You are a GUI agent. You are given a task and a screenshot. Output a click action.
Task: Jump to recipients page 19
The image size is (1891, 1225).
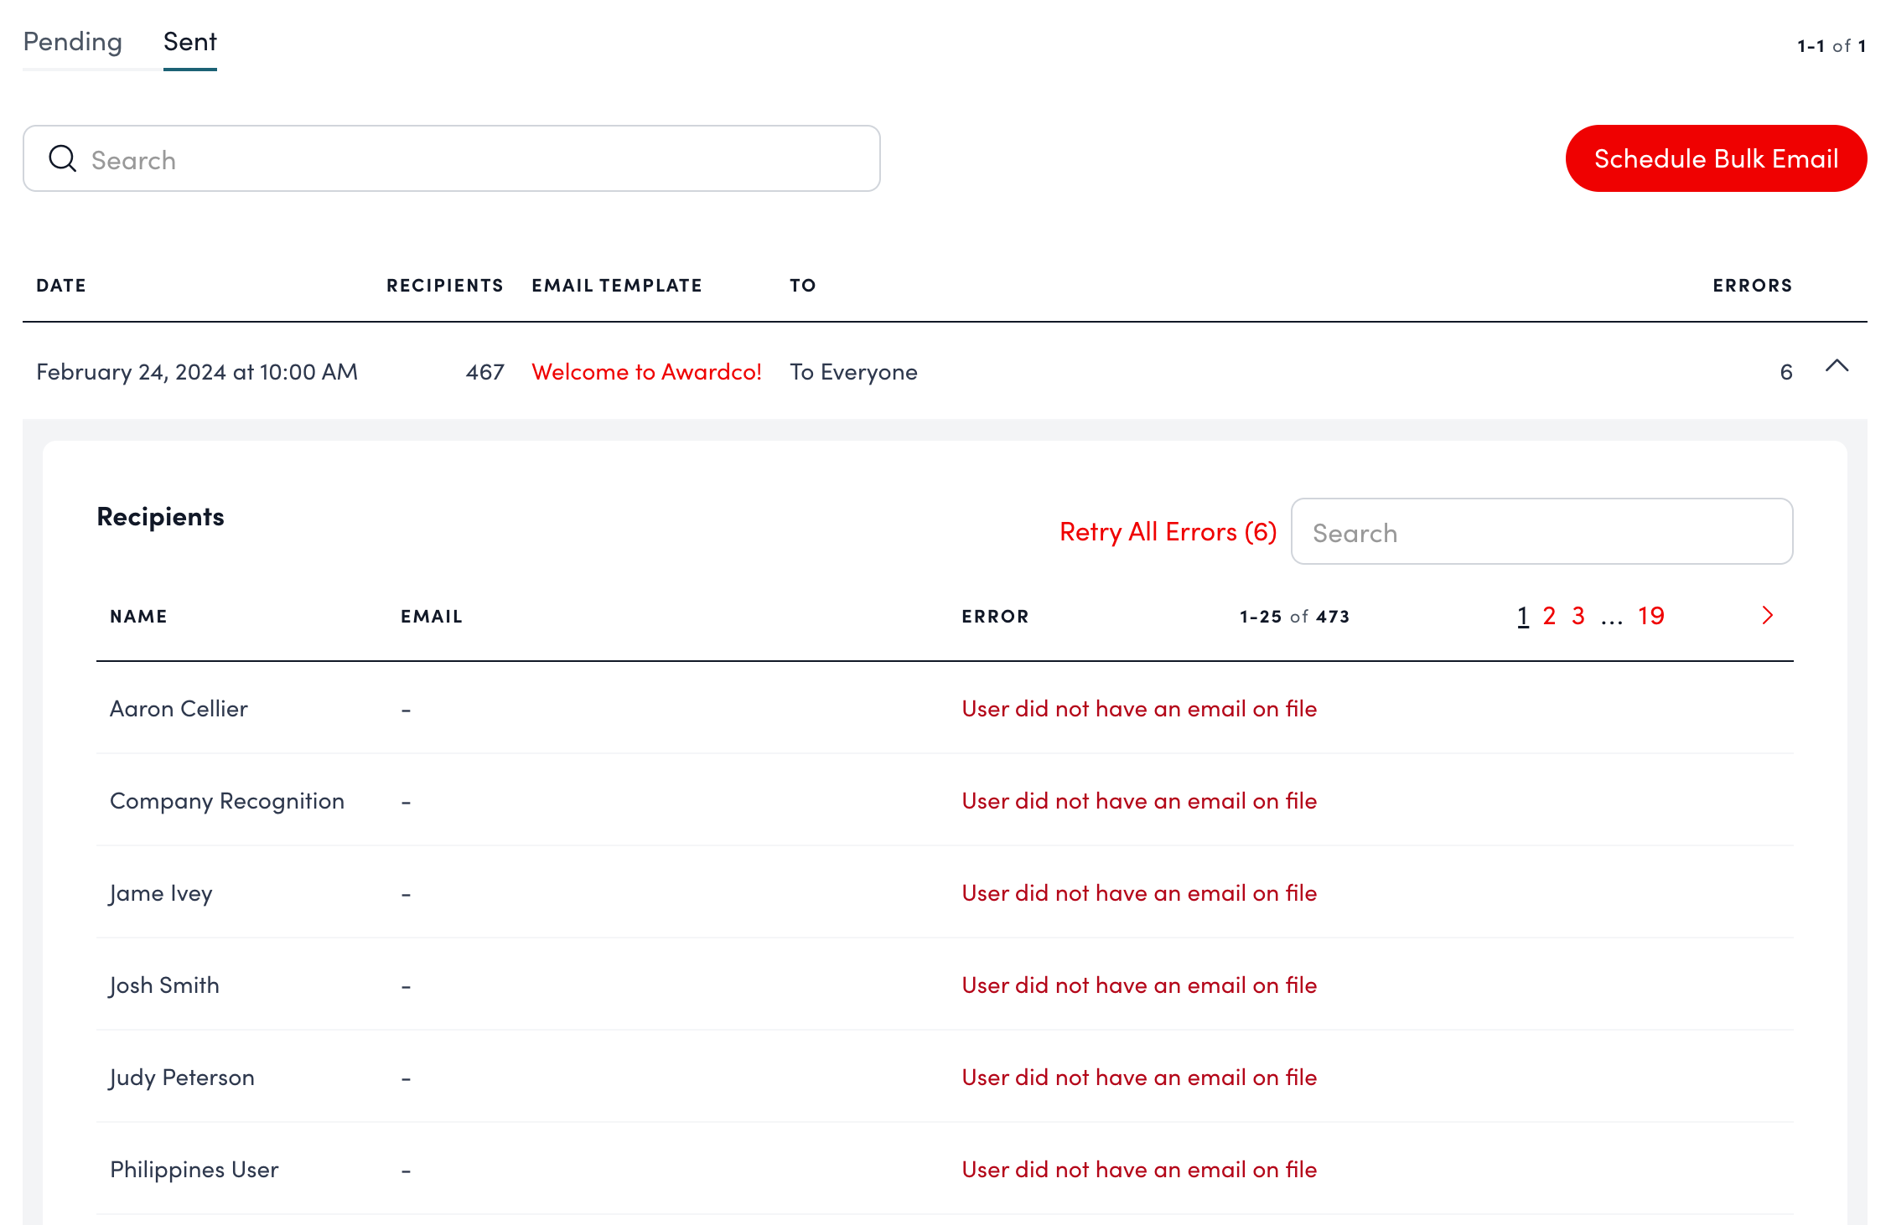[1650, 616]
